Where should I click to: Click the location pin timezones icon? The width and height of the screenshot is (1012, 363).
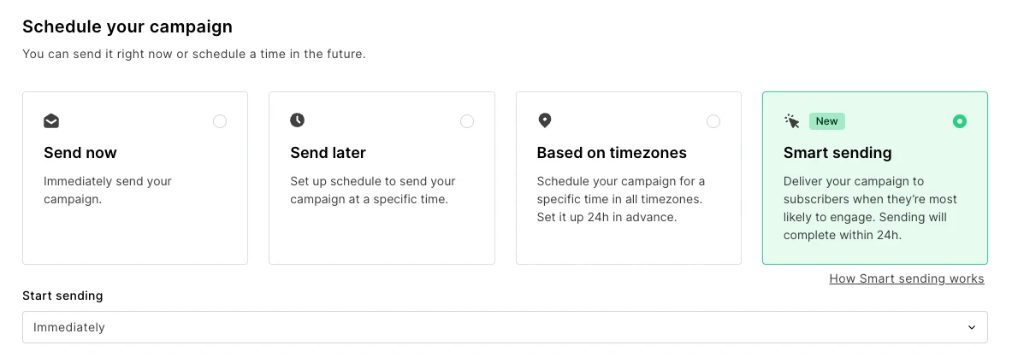tap(544, 120)
